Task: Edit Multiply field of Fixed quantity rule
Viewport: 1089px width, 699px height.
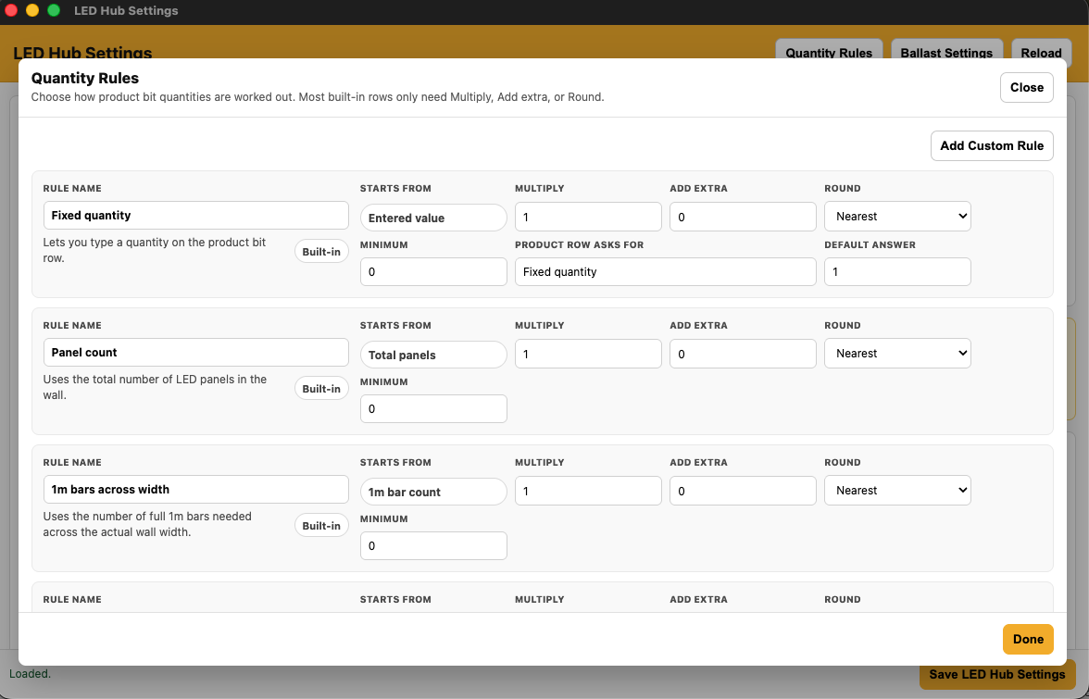Action: point(588,217)
